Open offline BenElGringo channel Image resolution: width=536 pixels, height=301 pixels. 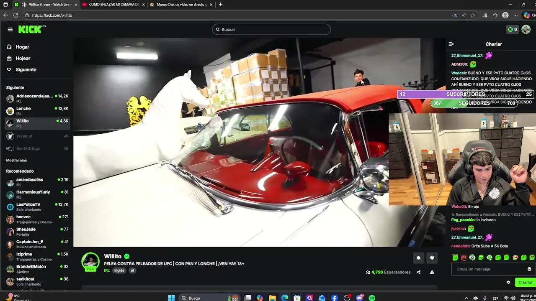pyautogui.click(x=37, y=148)
